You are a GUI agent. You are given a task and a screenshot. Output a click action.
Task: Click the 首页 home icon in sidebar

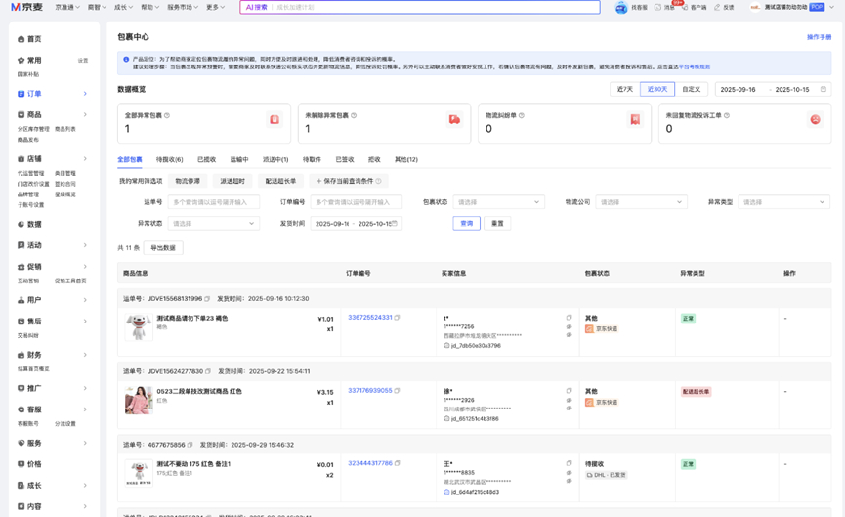[x=21, y=39]
